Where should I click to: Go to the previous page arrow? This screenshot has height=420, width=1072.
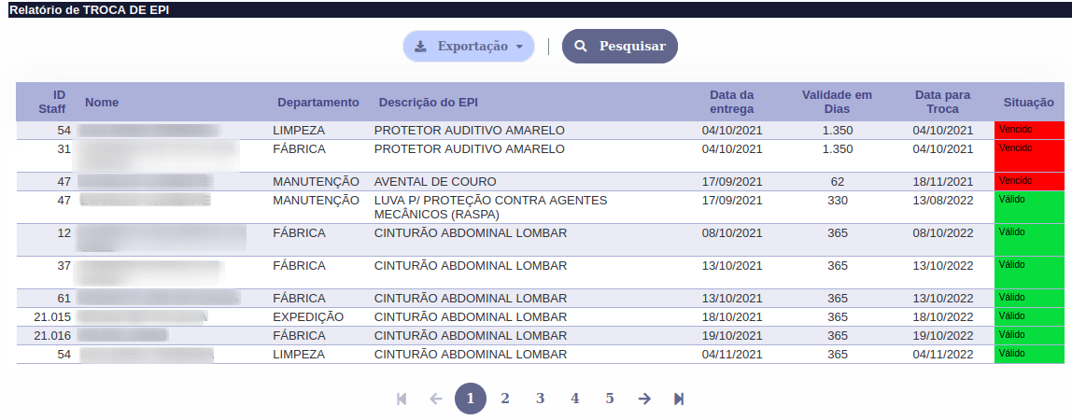pyautogui.click(x=435, y=399)
